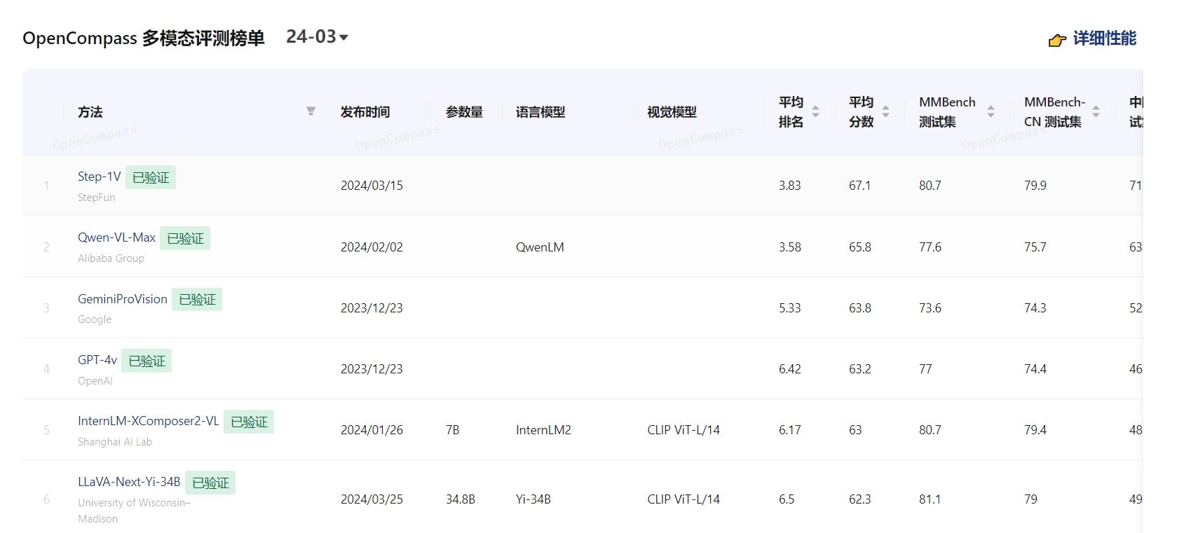This screenshot has width=1191, height=533.
Task: Sort by MMBench 测试集 column arrows
Action: point(991,111)
